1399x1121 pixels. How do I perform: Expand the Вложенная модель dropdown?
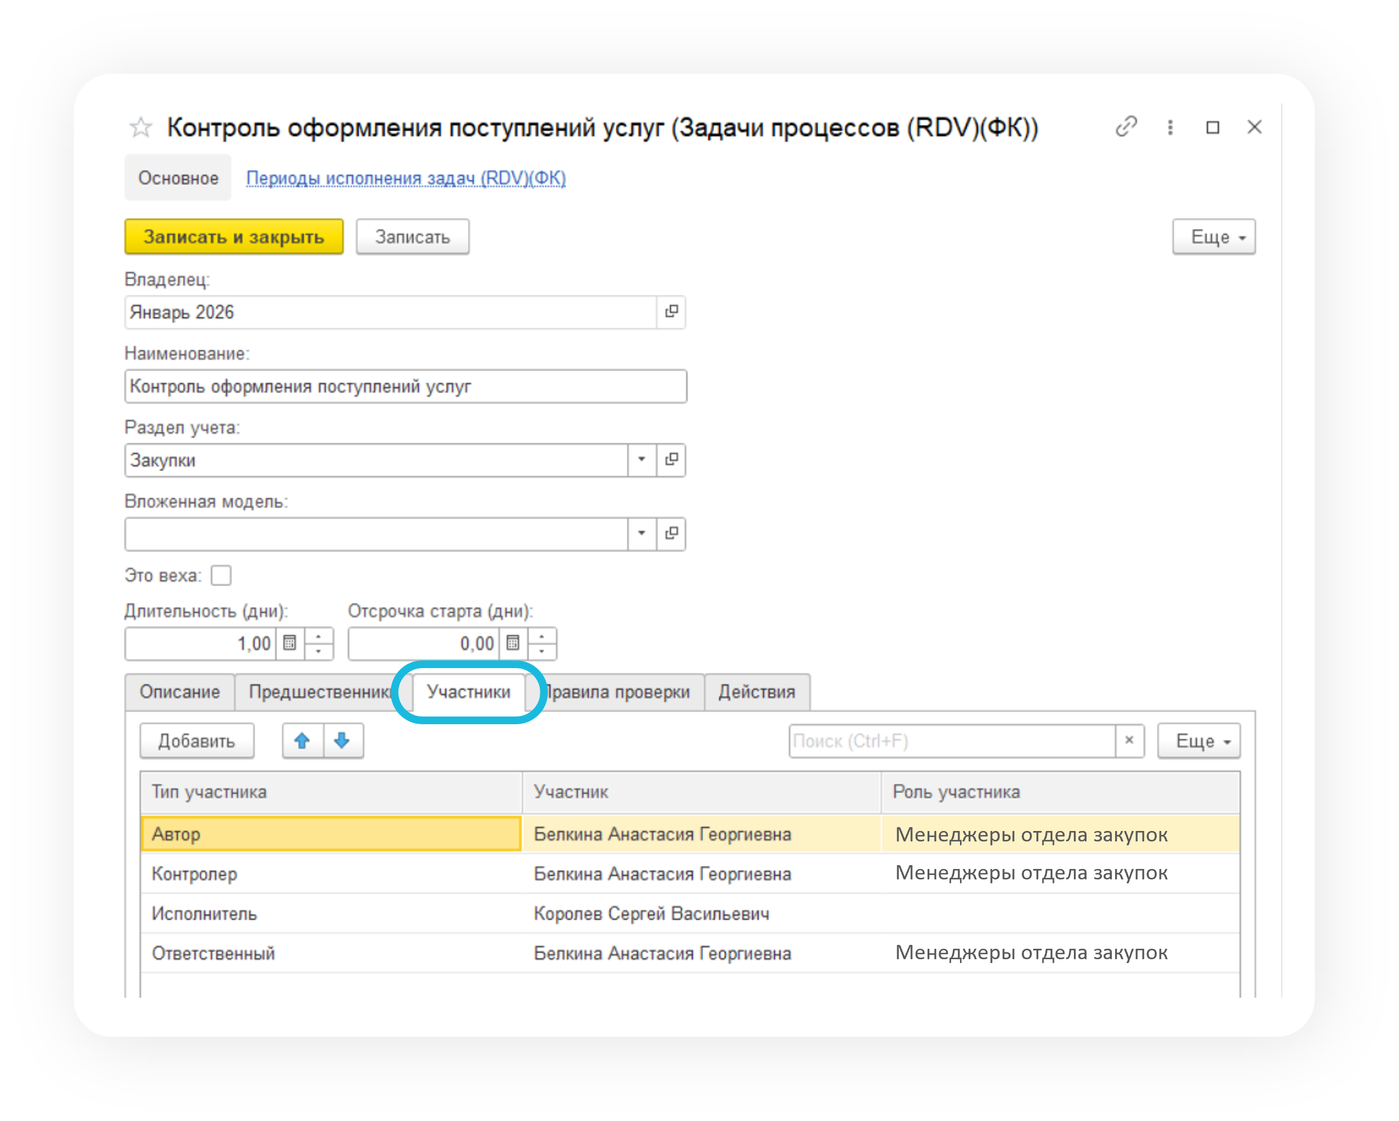pos(641,534)
